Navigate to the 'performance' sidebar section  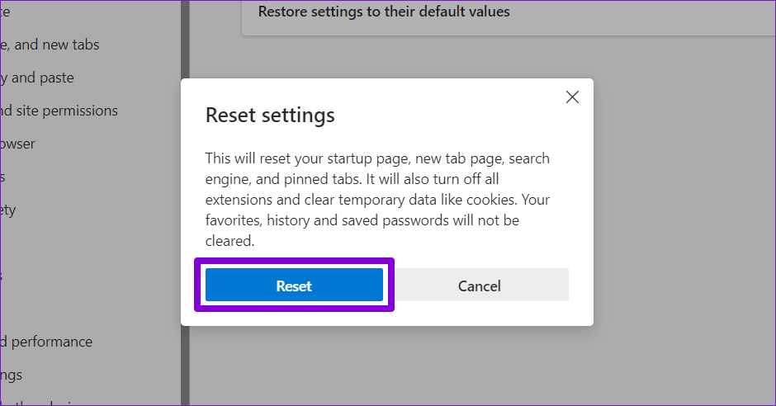[46, 342]
